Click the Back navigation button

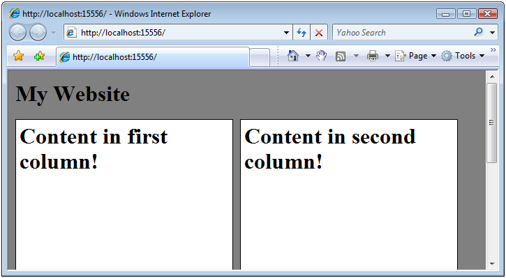pos(17,33)
